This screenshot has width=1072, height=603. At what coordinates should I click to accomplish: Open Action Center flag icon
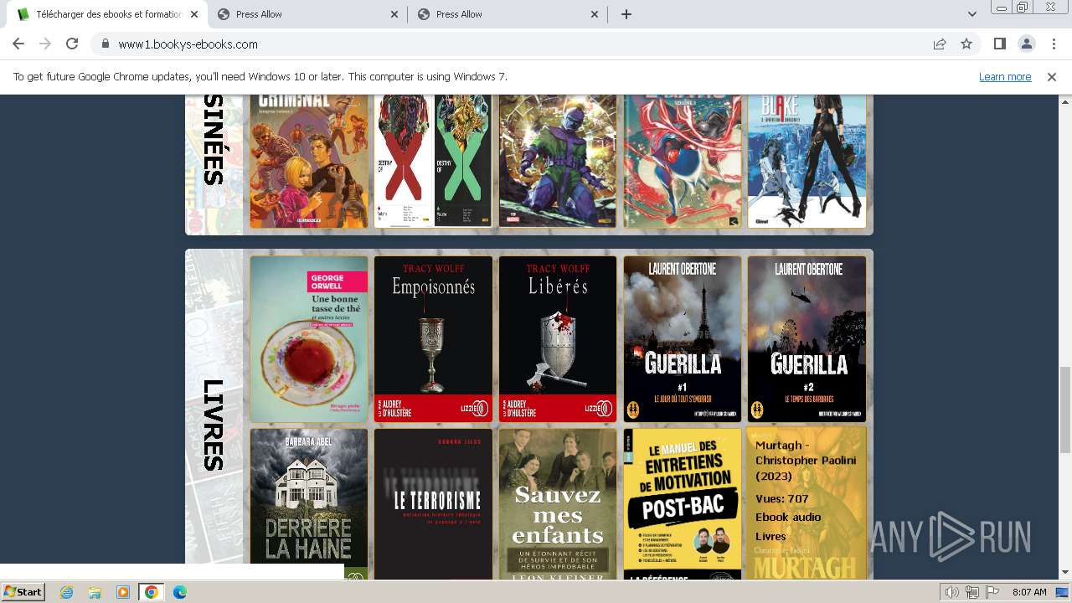pyautogui.click(x=992, y=592)
